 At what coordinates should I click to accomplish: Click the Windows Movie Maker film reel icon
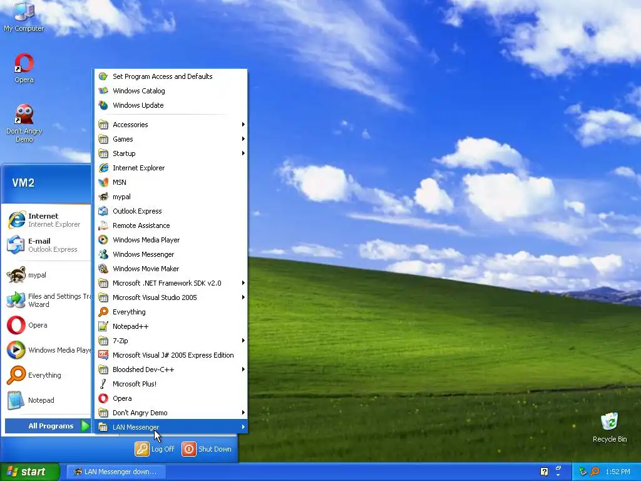coord(103,269)
